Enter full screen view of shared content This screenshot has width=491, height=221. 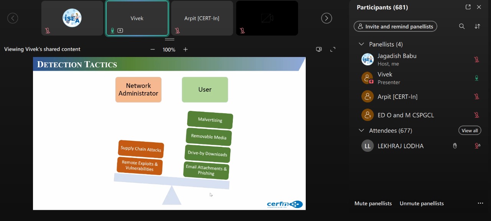pos(333,49)
